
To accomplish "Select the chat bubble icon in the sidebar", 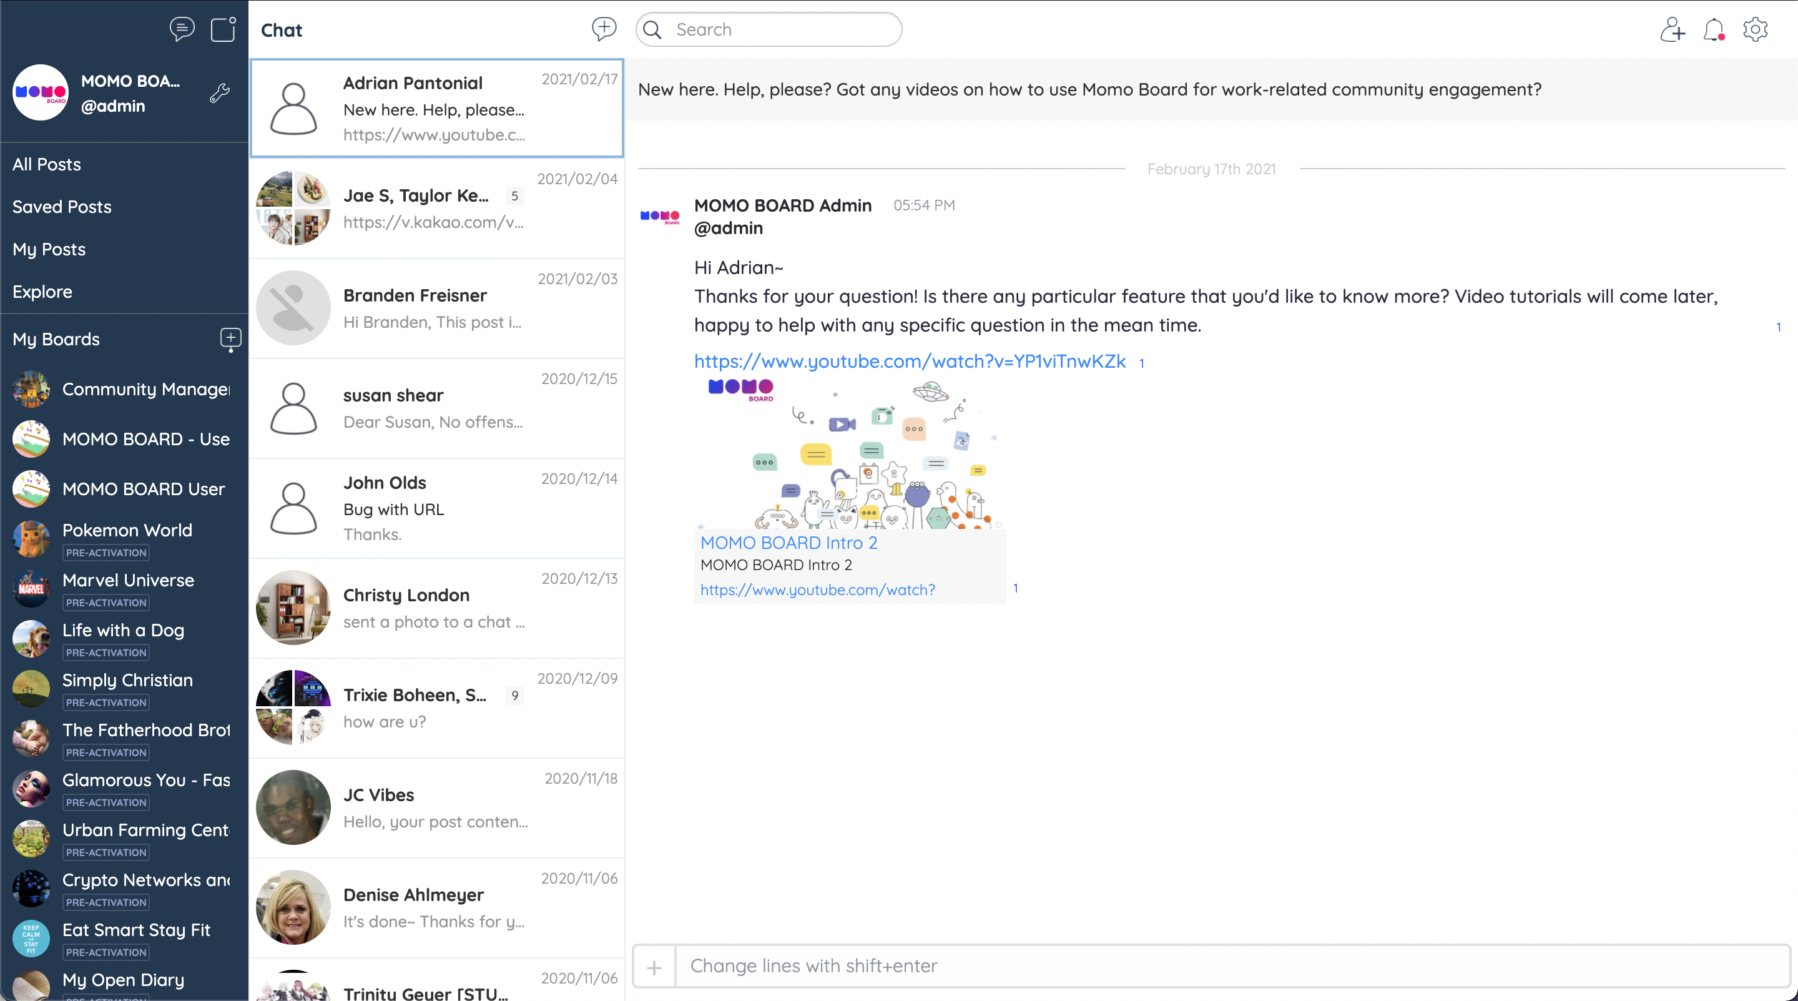I will pos(182,29).
